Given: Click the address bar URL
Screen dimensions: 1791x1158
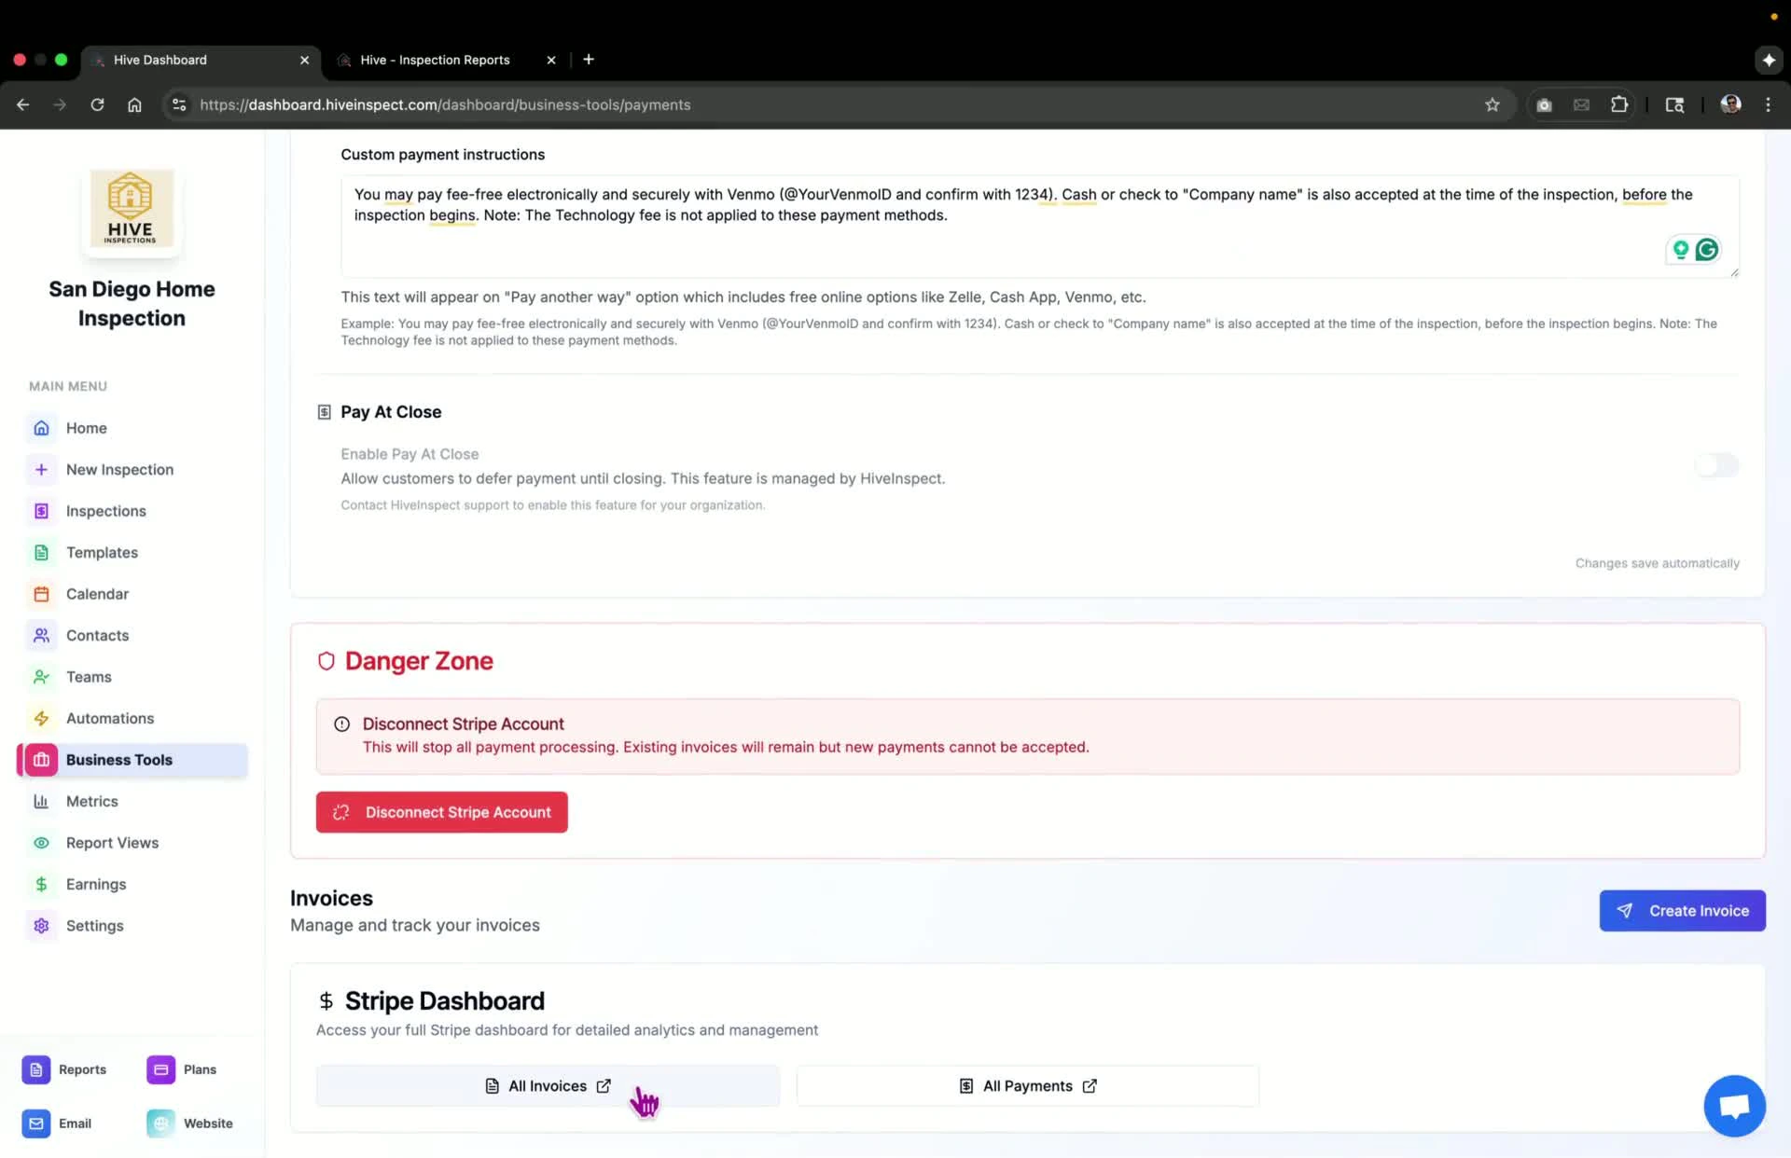Looking at the screenshot, I should pyautogui.click(x=445, y=104).
